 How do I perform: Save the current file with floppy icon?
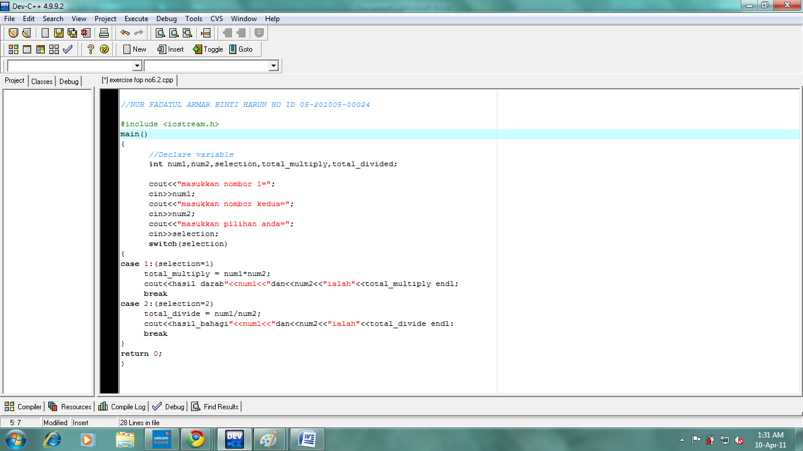click(x=59, y=33)
